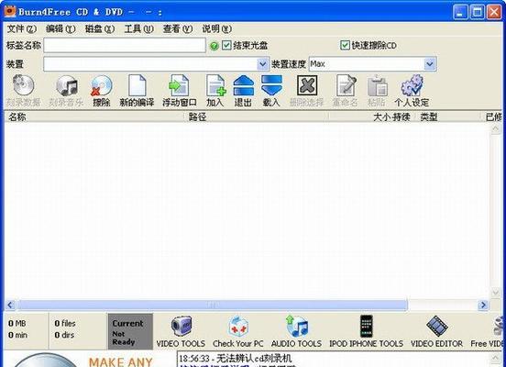Expand the 装置速度 speed dropdown showing Max
Viewport: 506px width, 367px height.
430,64
